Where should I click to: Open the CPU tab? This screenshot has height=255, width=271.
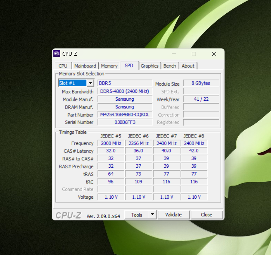coord(63,66)
